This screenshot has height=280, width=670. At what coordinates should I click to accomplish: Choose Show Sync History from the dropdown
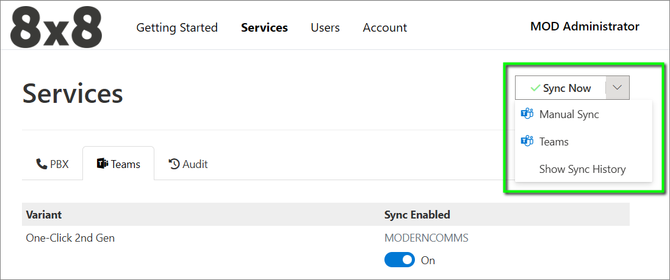pyautogui.click(x=582, y=169)
